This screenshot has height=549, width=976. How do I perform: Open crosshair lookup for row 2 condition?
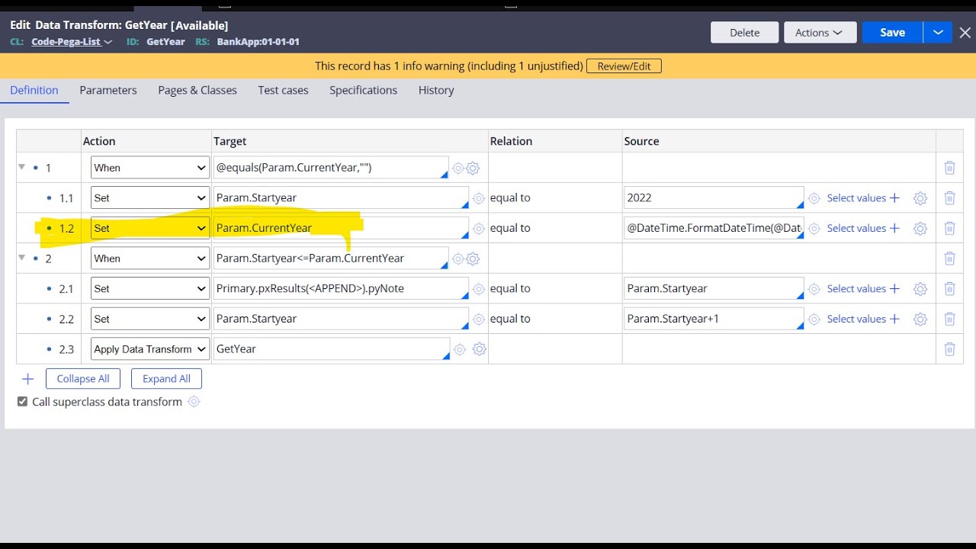(458, 258)
